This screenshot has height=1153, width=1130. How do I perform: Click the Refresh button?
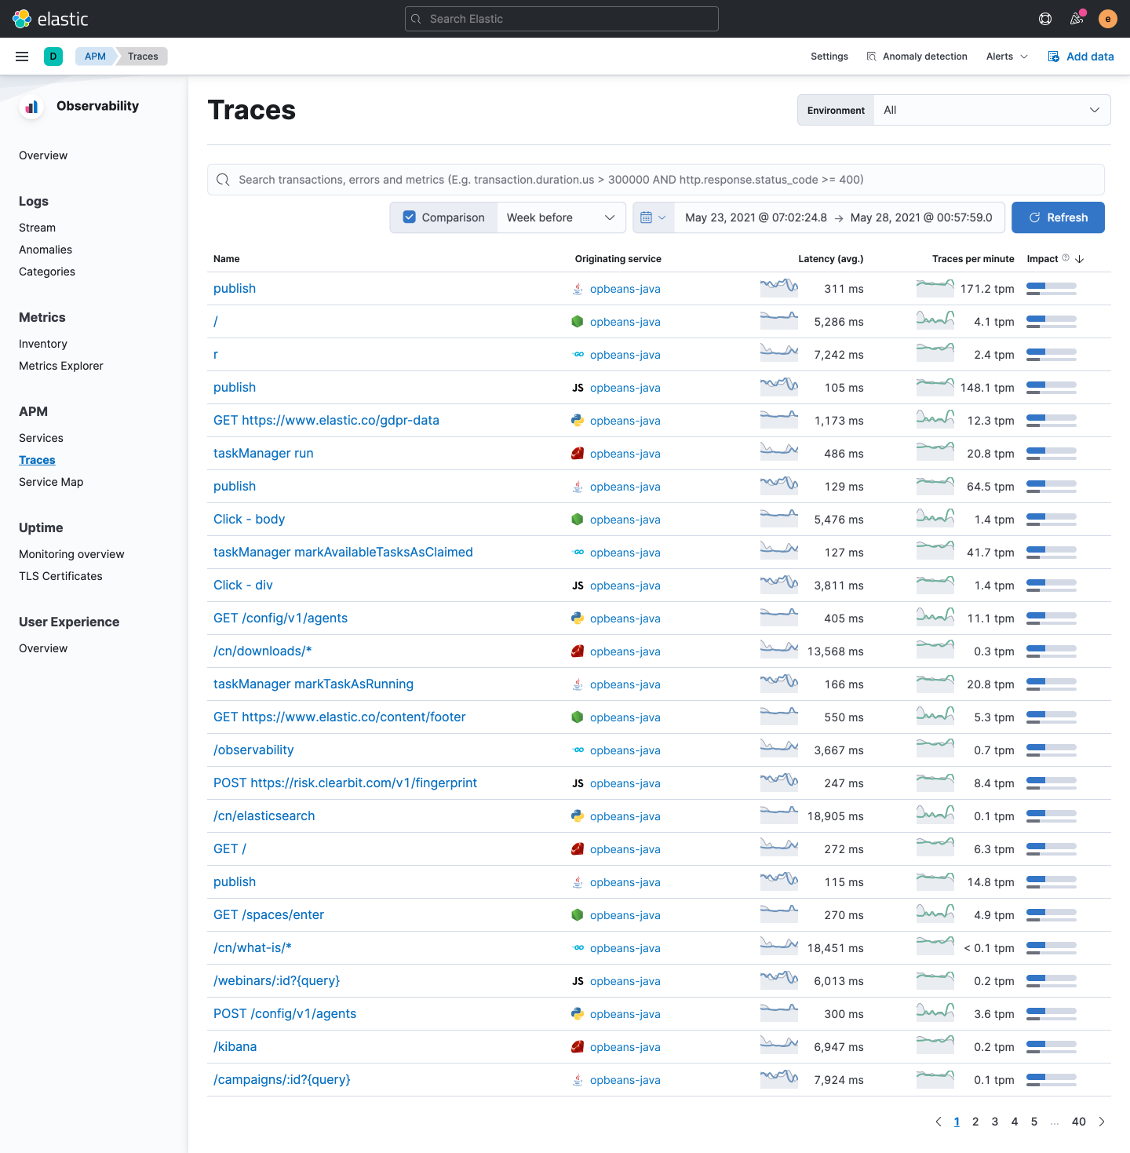coord(1058,217)
